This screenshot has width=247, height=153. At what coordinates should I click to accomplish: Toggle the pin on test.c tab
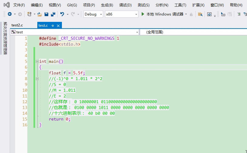(x=53, y=25)
